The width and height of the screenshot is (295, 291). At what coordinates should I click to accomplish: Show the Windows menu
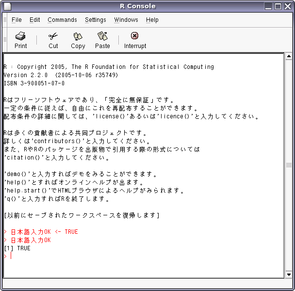tap(126, 20)
